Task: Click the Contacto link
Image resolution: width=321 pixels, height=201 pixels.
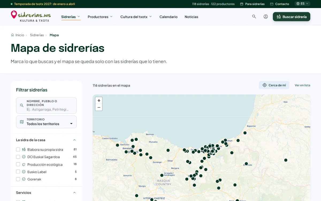Action: point(280,4)
